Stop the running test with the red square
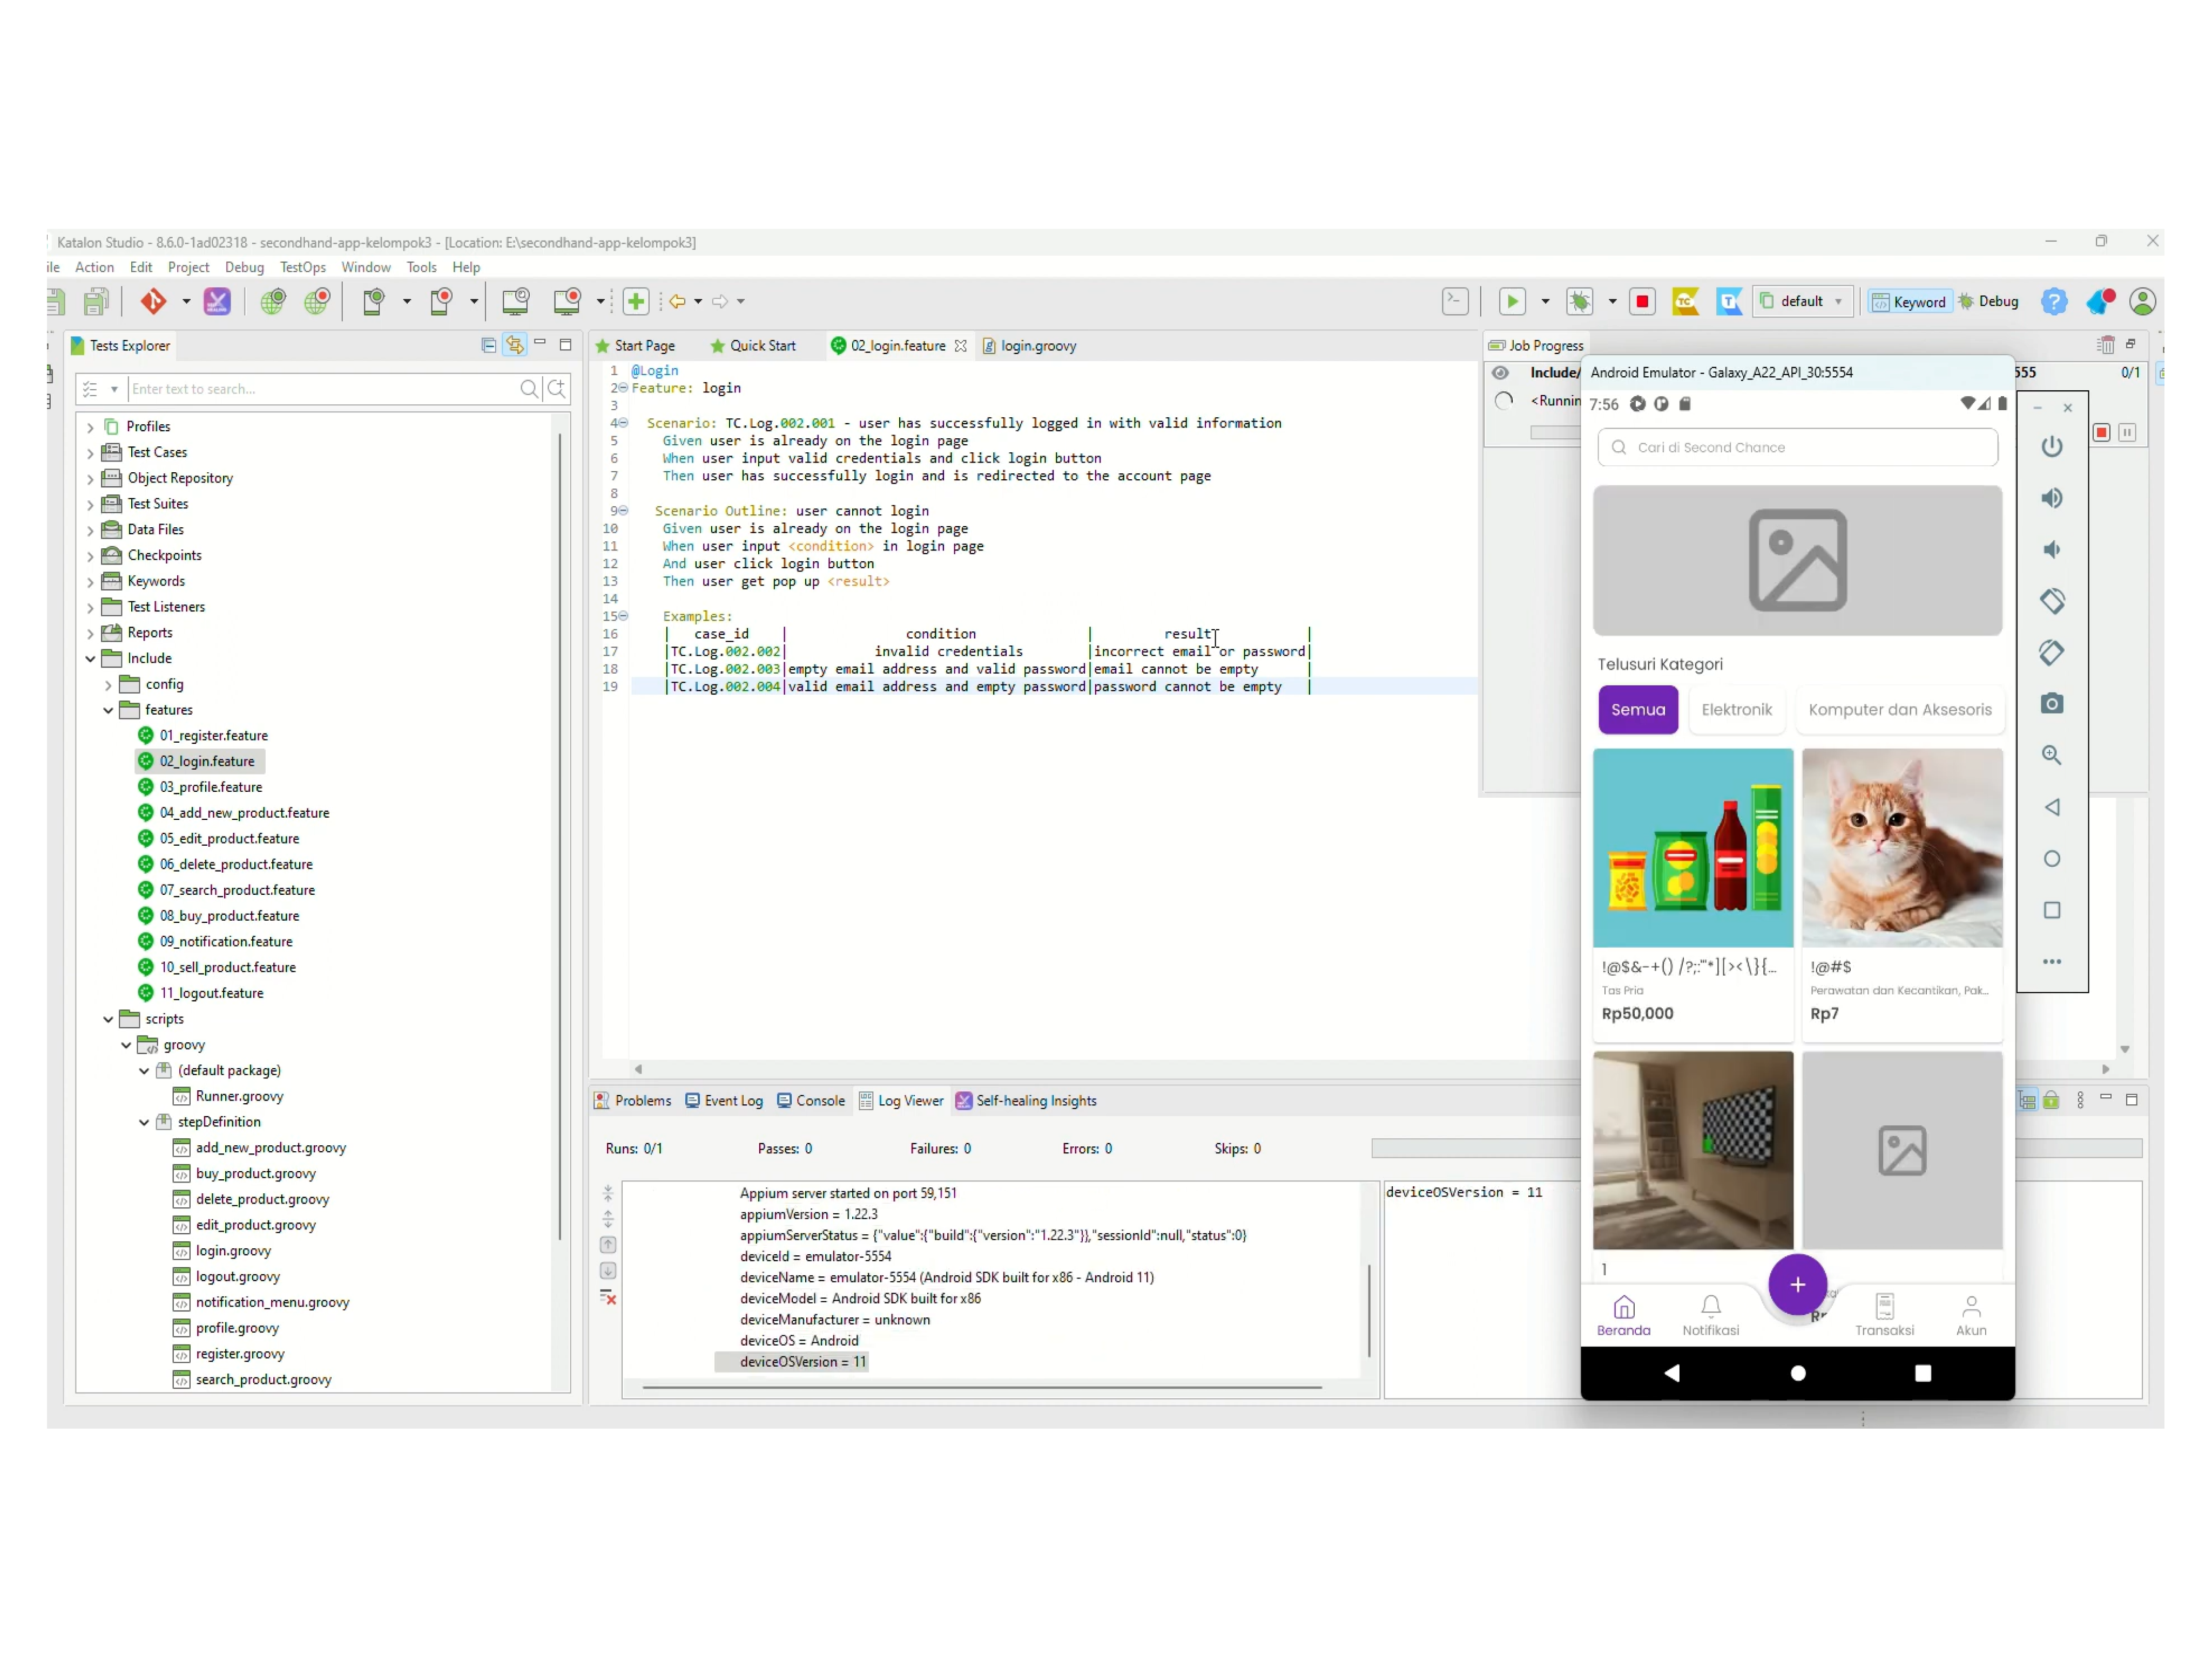2212x1658 pixels. pyautogui.click(x=1642, y=301)
